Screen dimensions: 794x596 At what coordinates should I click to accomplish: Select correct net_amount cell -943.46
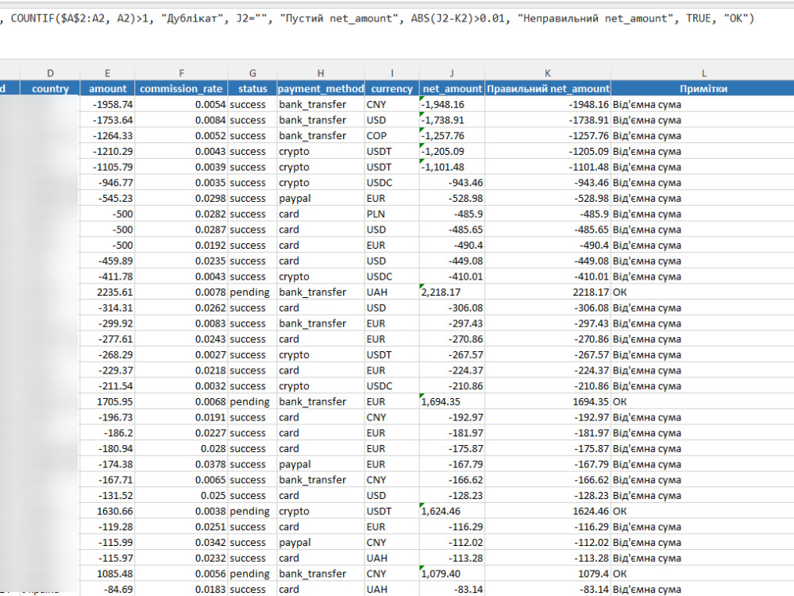[x=547, y=183]
